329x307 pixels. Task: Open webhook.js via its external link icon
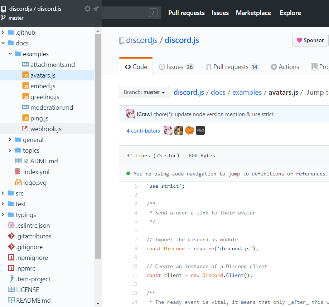pyautogui.click(x=25, y=129)
